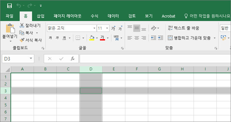Apply fill color paint bucket

tap(92, 38)
